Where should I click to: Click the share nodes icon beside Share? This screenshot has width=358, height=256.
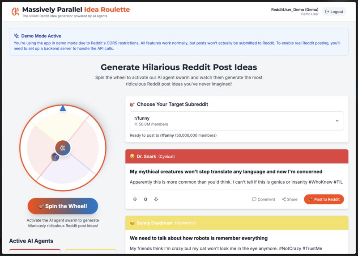284,199
